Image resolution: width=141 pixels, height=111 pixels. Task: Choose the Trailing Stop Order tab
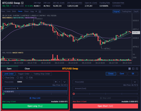pyautogui.click(x=42, y=74)
